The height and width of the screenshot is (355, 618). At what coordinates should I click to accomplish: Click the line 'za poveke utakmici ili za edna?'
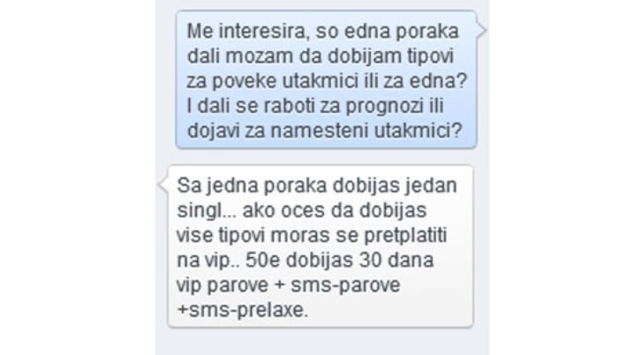pyautogui.click(x=327, y=81)
